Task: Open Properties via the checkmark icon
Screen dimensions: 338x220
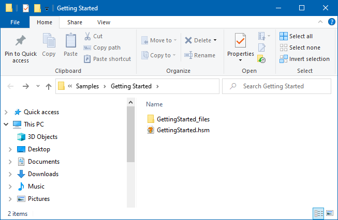Action: [240, 40]
